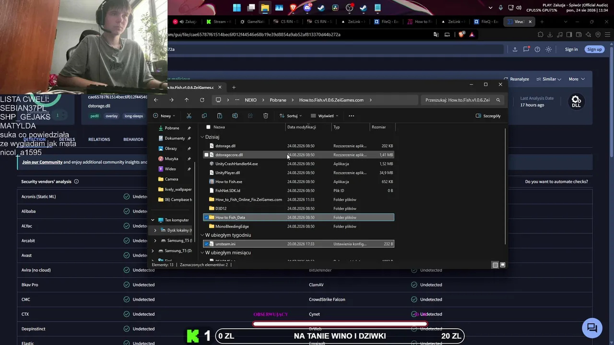Click Sign in on VirusTotal
Viewport: 614px width, 345px height.
[571, 49]
